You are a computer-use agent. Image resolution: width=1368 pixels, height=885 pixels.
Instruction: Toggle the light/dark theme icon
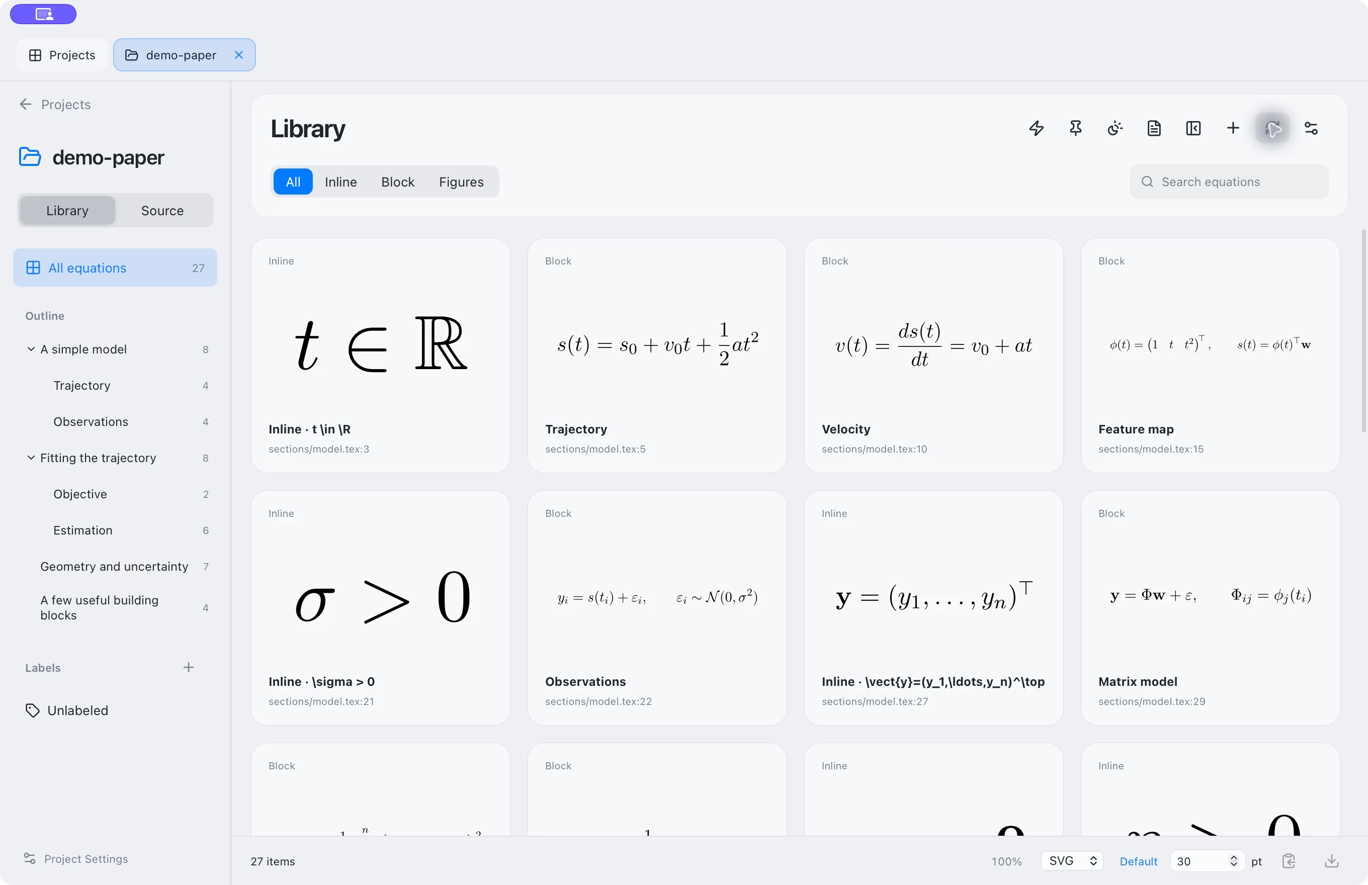point(1115,128)
